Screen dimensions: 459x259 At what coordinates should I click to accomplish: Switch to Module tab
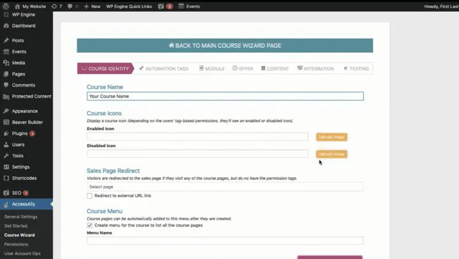(x=212, y=68)
